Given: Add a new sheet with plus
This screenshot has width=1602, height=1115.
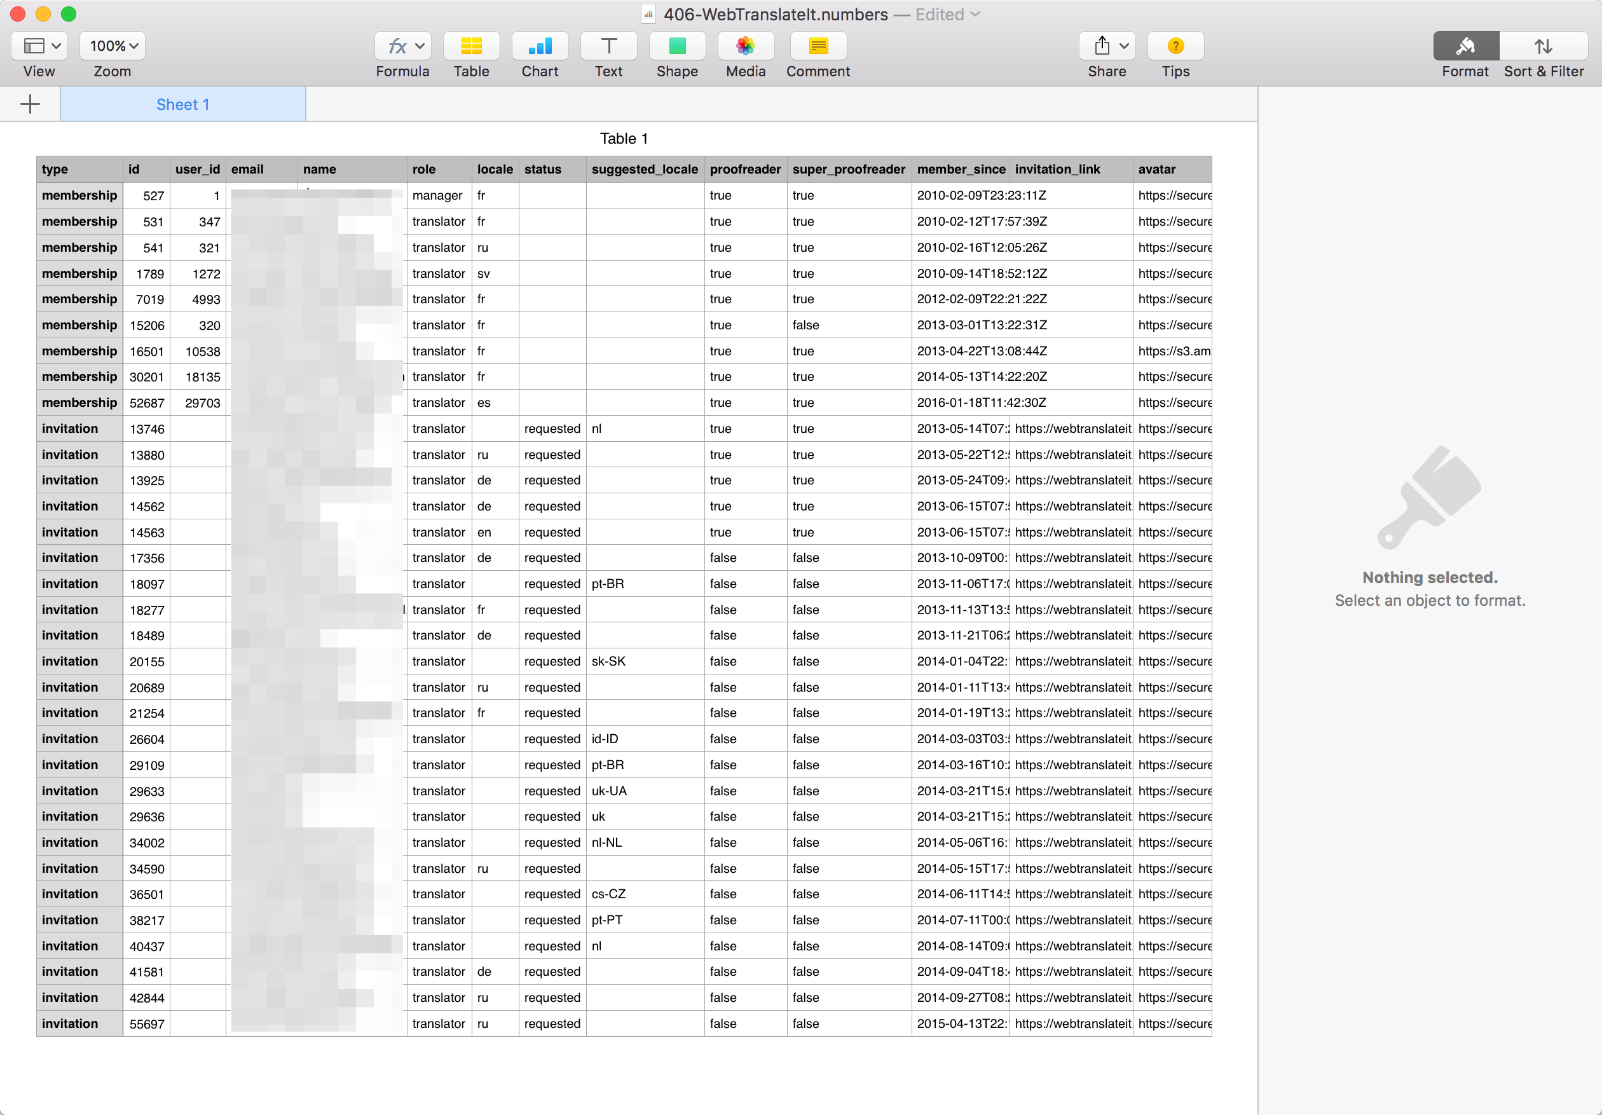Looking at the screenshot, I should 30,105.
